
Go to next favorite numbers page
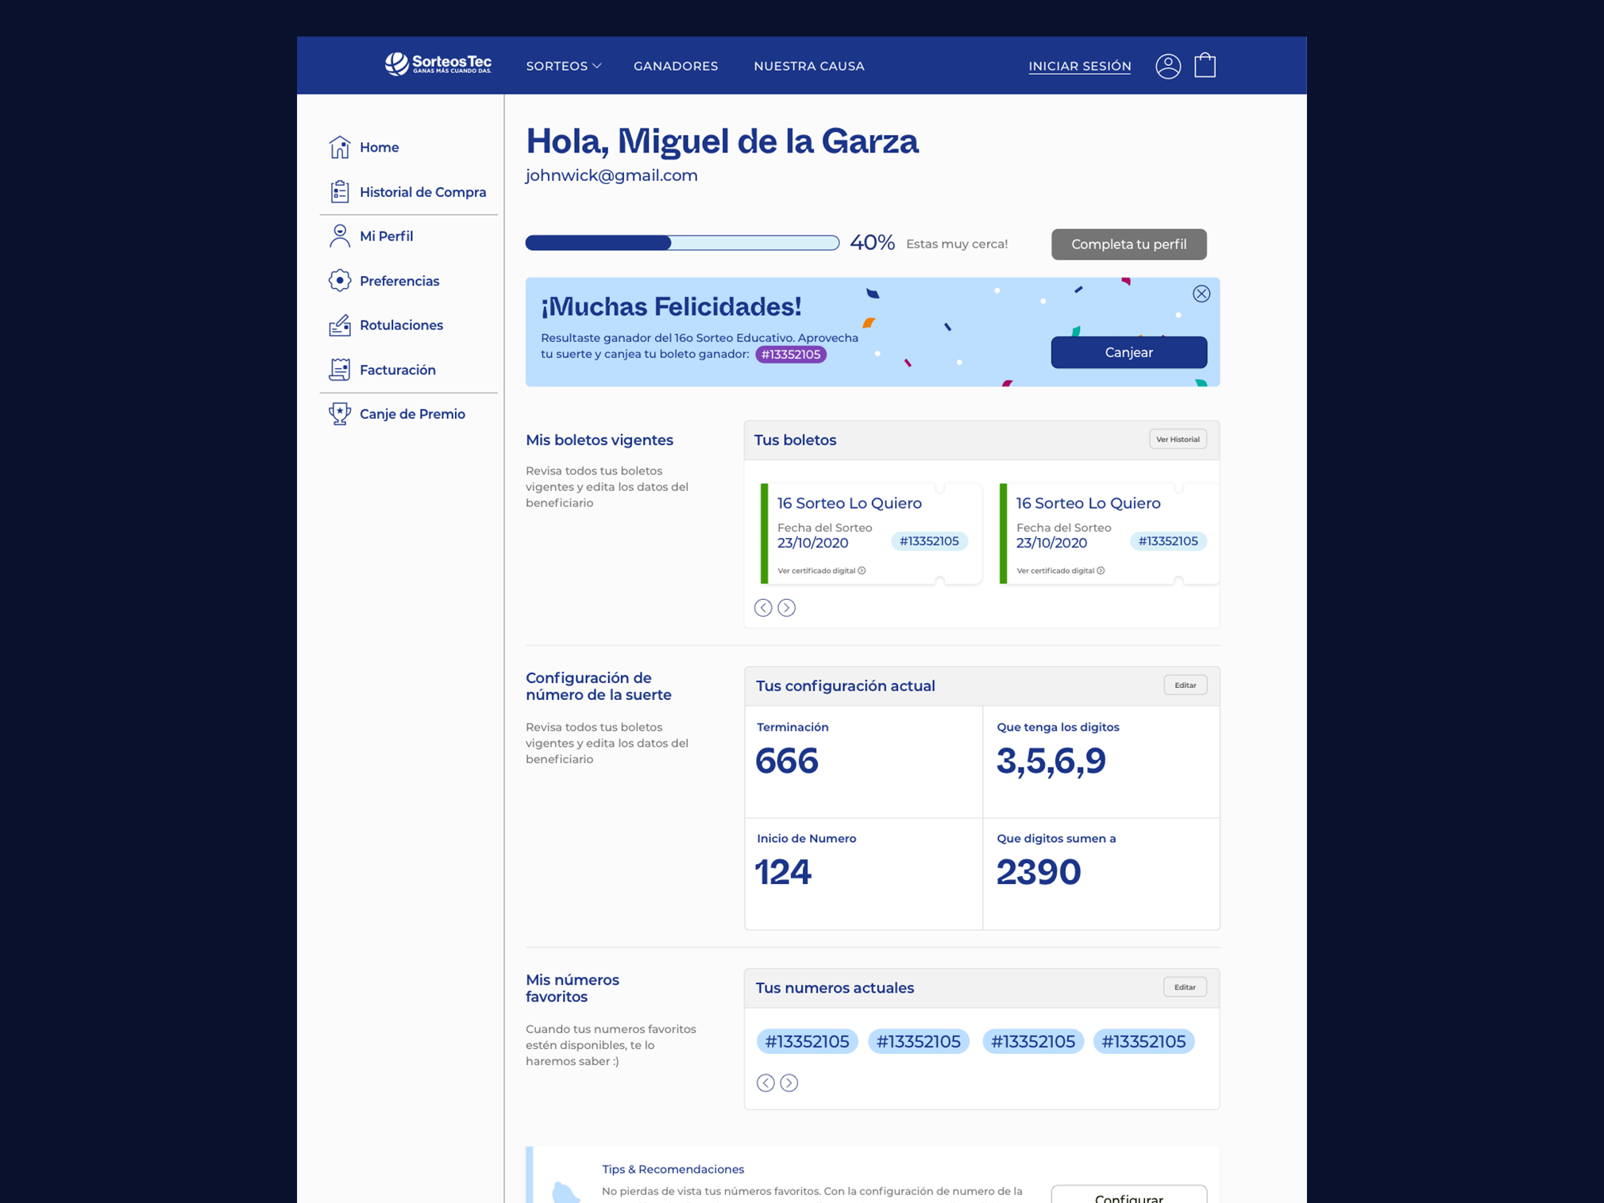click(x=789, y=1082)
